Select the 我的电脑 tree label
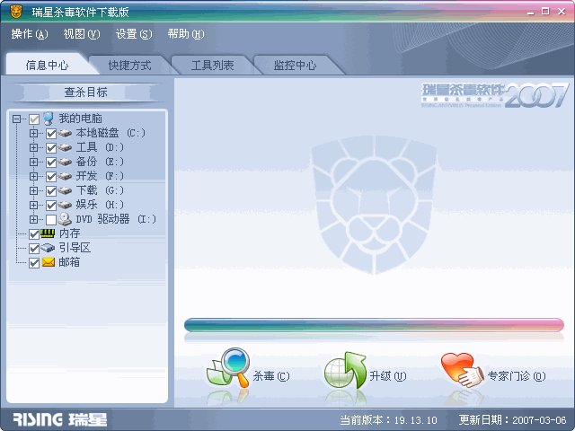Image resolution: width=575 pixels, height=431 pixels. [x=80, y=119]
